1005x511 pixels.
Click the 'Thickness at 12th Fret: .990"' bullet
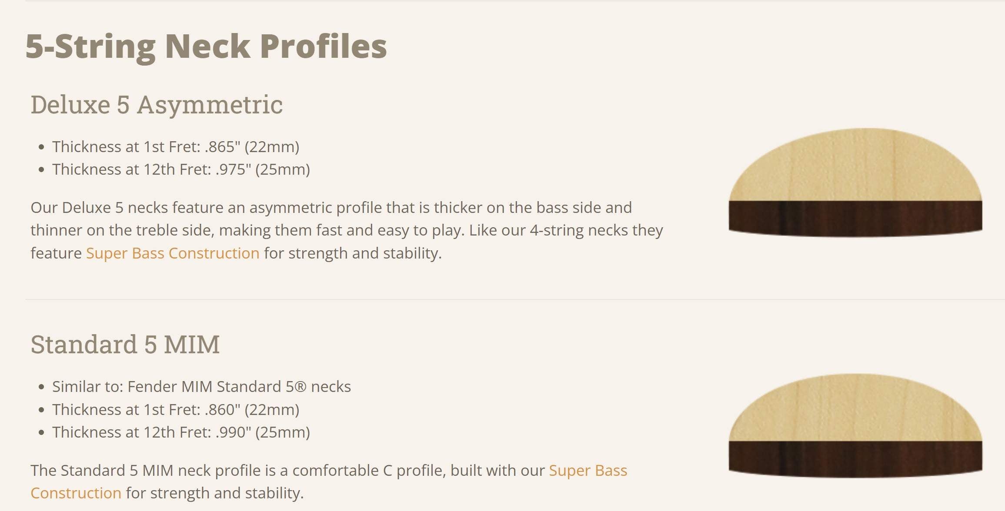click(x=181, y=432)
